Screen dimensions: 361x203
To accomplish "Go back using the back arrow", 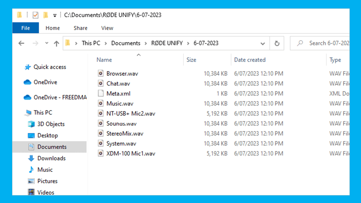I will [21, 43].
